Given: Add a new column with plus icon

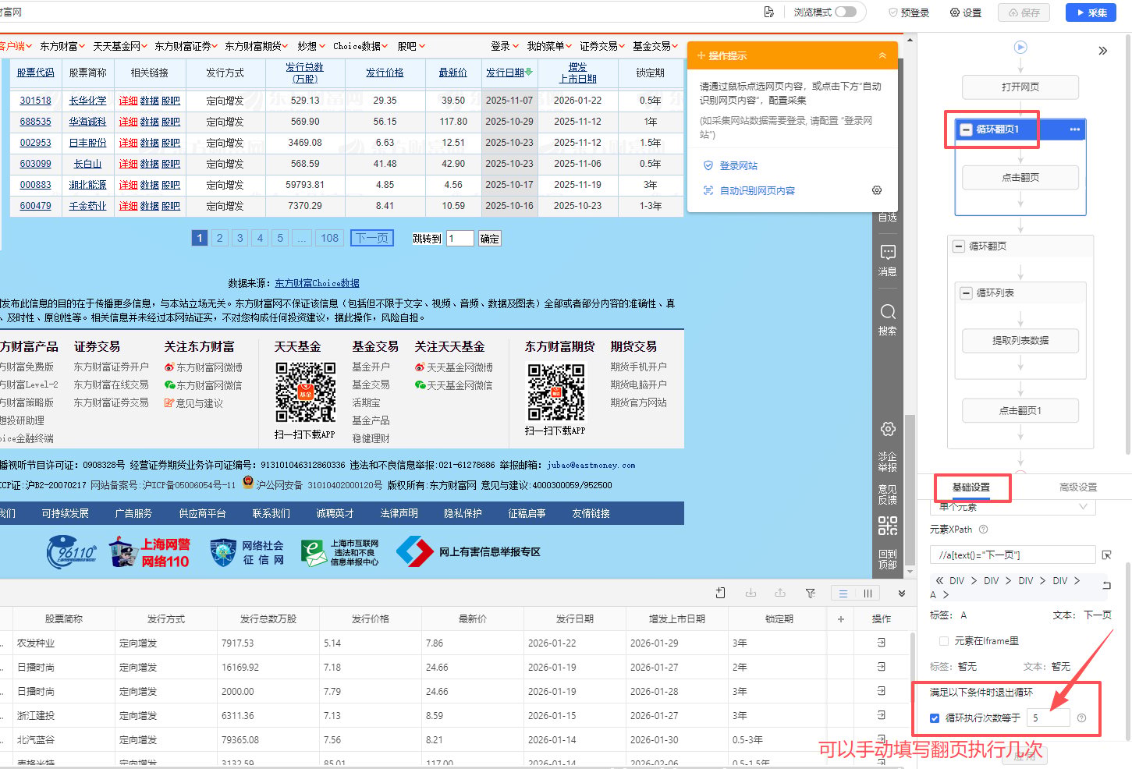Looking at the screenshot, I should [x=841, y=619].
